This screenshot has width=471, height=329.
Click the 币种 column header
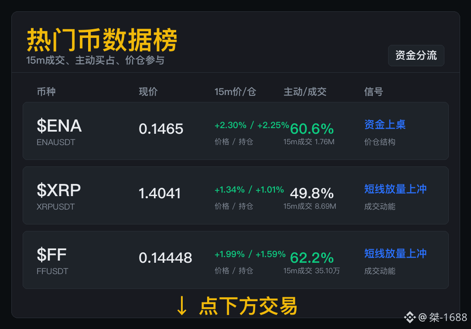click(x=46, y=92)
